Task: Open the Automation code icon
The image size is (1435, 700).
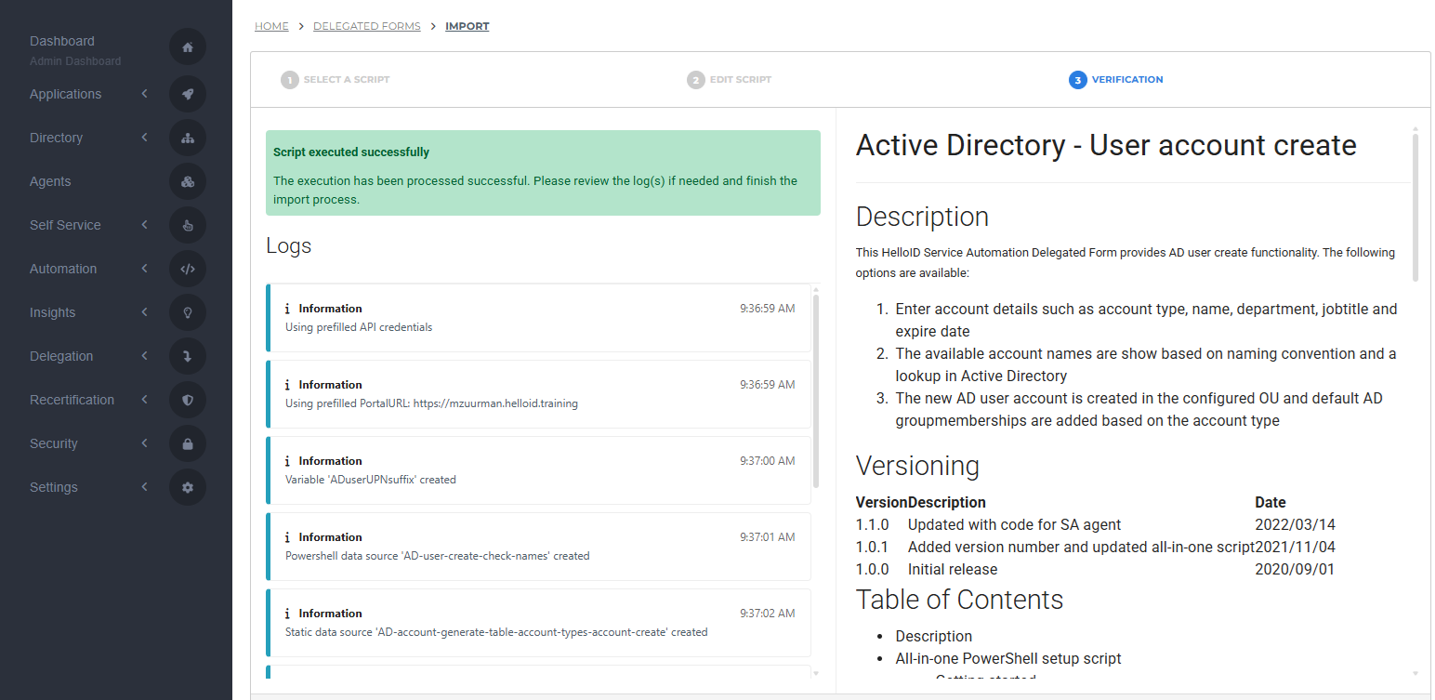Action: tap(188, 269)
